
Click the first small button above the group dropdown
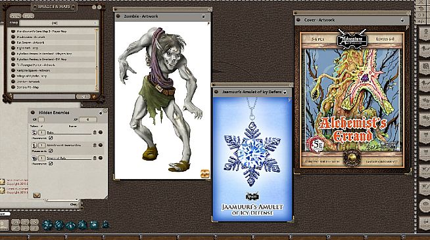click(x=15, y=16)
